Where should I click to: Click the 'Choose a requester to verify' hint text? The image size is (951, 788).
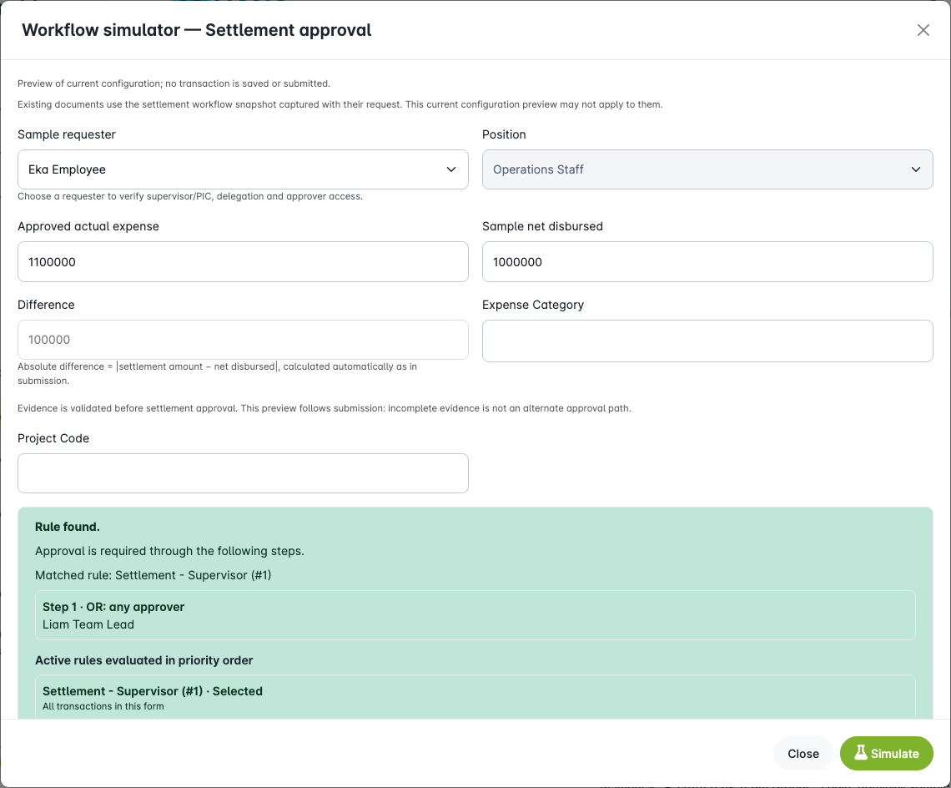tap(190, 197)
